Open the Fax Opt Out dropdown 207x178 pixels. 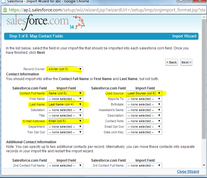pos(65,132)
